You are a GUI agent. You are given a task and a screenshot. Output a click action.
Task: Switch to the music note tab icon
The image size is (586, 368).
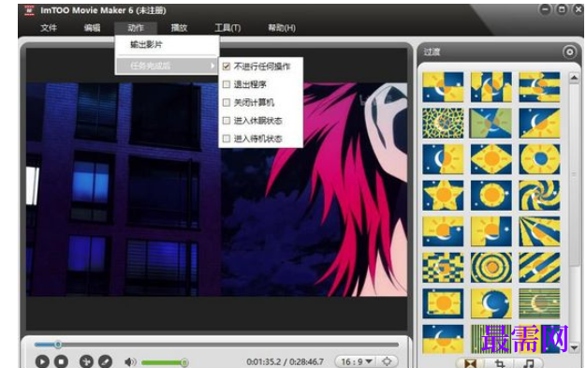[529, 363]
